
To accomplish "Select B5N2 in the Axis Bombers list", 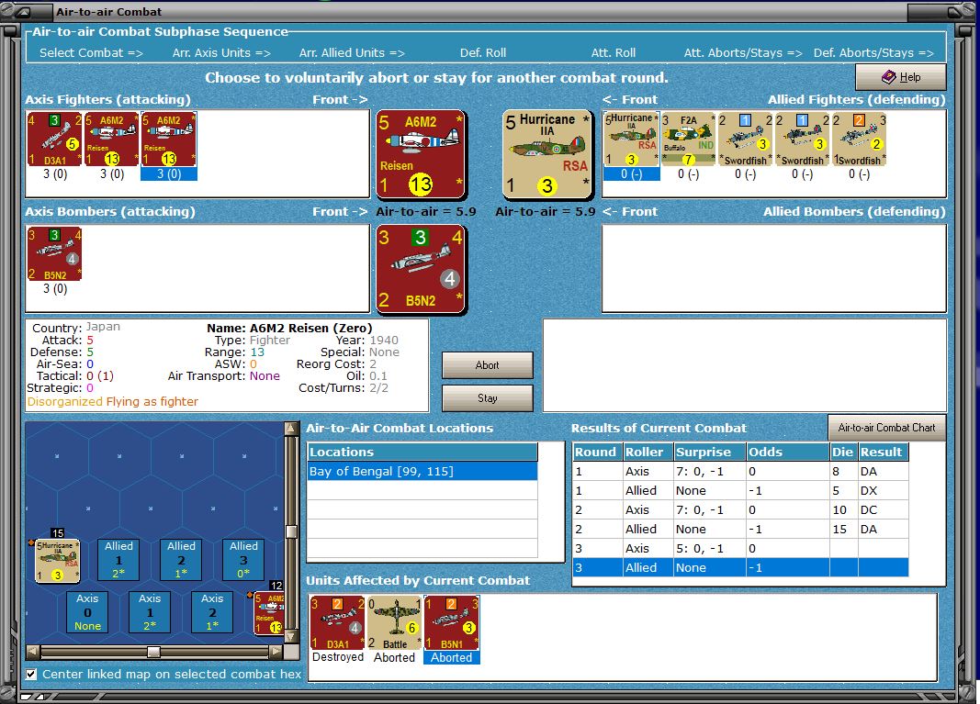I will (55, 253).
